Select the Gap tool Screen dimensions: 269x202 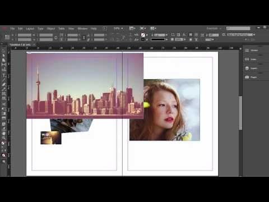(x=3, y=65)
